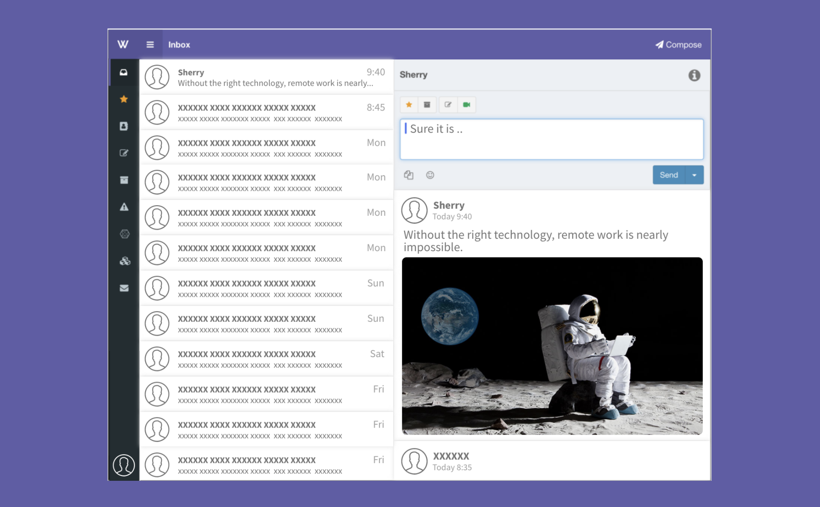This screenshot has width=820, height=507.
Task: Click the Sherry name in the conversation header
Action: tap(413, 75)
